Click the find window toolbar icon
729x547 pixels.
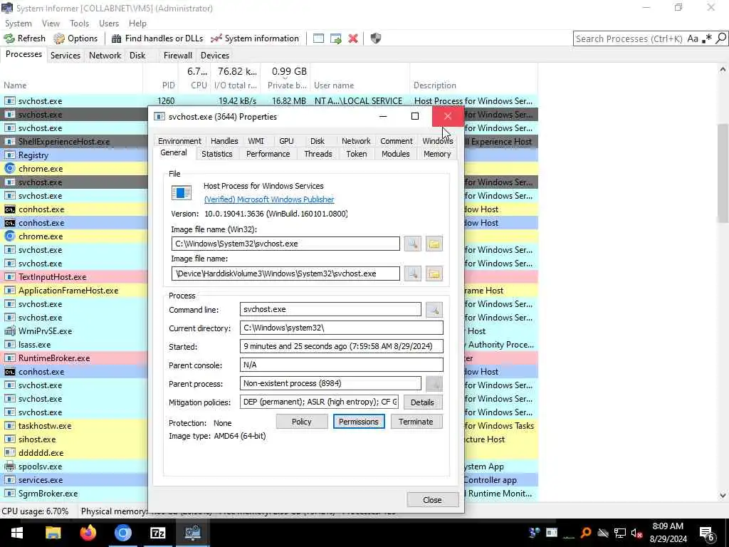[318, 38]
